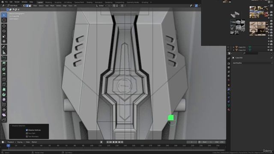Select the Loop Cut tool
Viewport: 274px width, 154px height.
point(4,79)
